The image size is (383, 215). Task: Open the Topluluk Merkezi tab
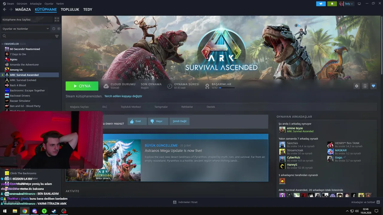(x=131, y=107)
